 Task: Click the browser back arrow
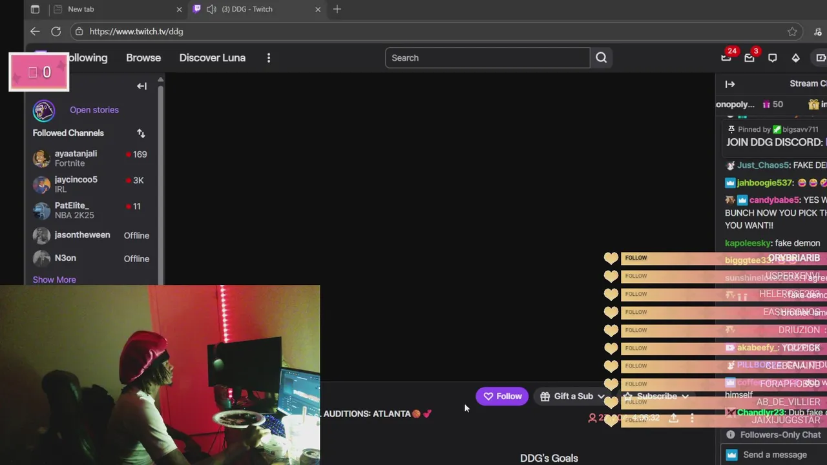point(35,32)
